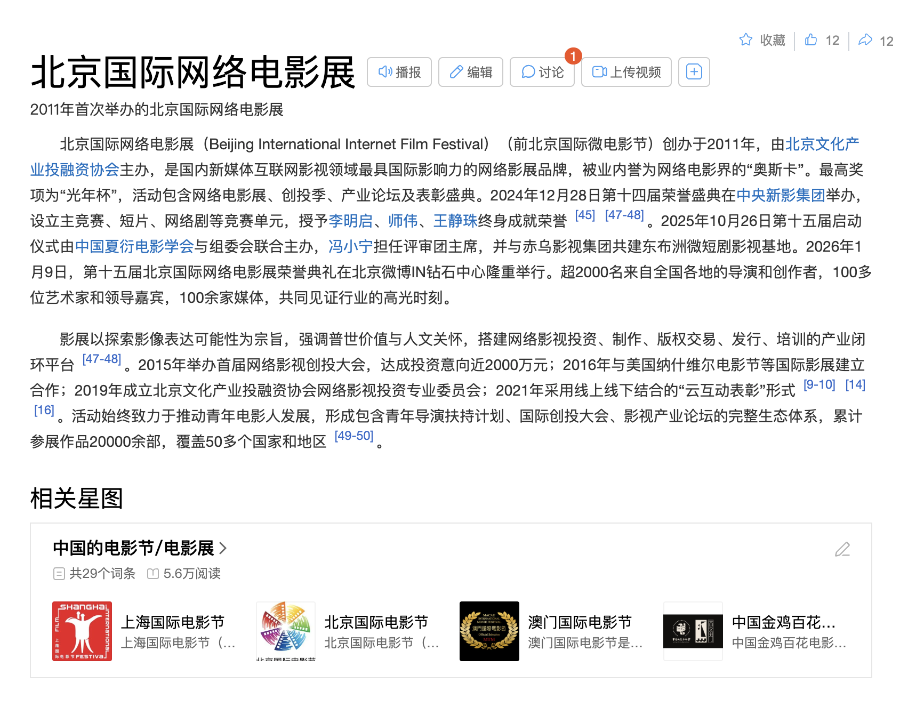The height and width of the screenshot is (707, 900).
Task: Click the pencil edit icon in 相关星图
Action: (842, 549)
